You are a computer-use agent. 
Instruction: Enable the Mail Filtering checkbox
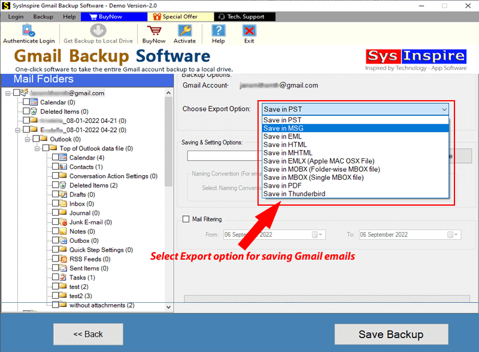[186, 219]
